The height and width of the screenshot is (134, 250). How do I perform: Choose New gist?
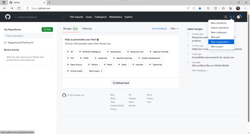221,37
